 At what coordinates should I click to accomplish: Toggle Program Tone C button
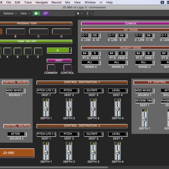click(39, 31)
